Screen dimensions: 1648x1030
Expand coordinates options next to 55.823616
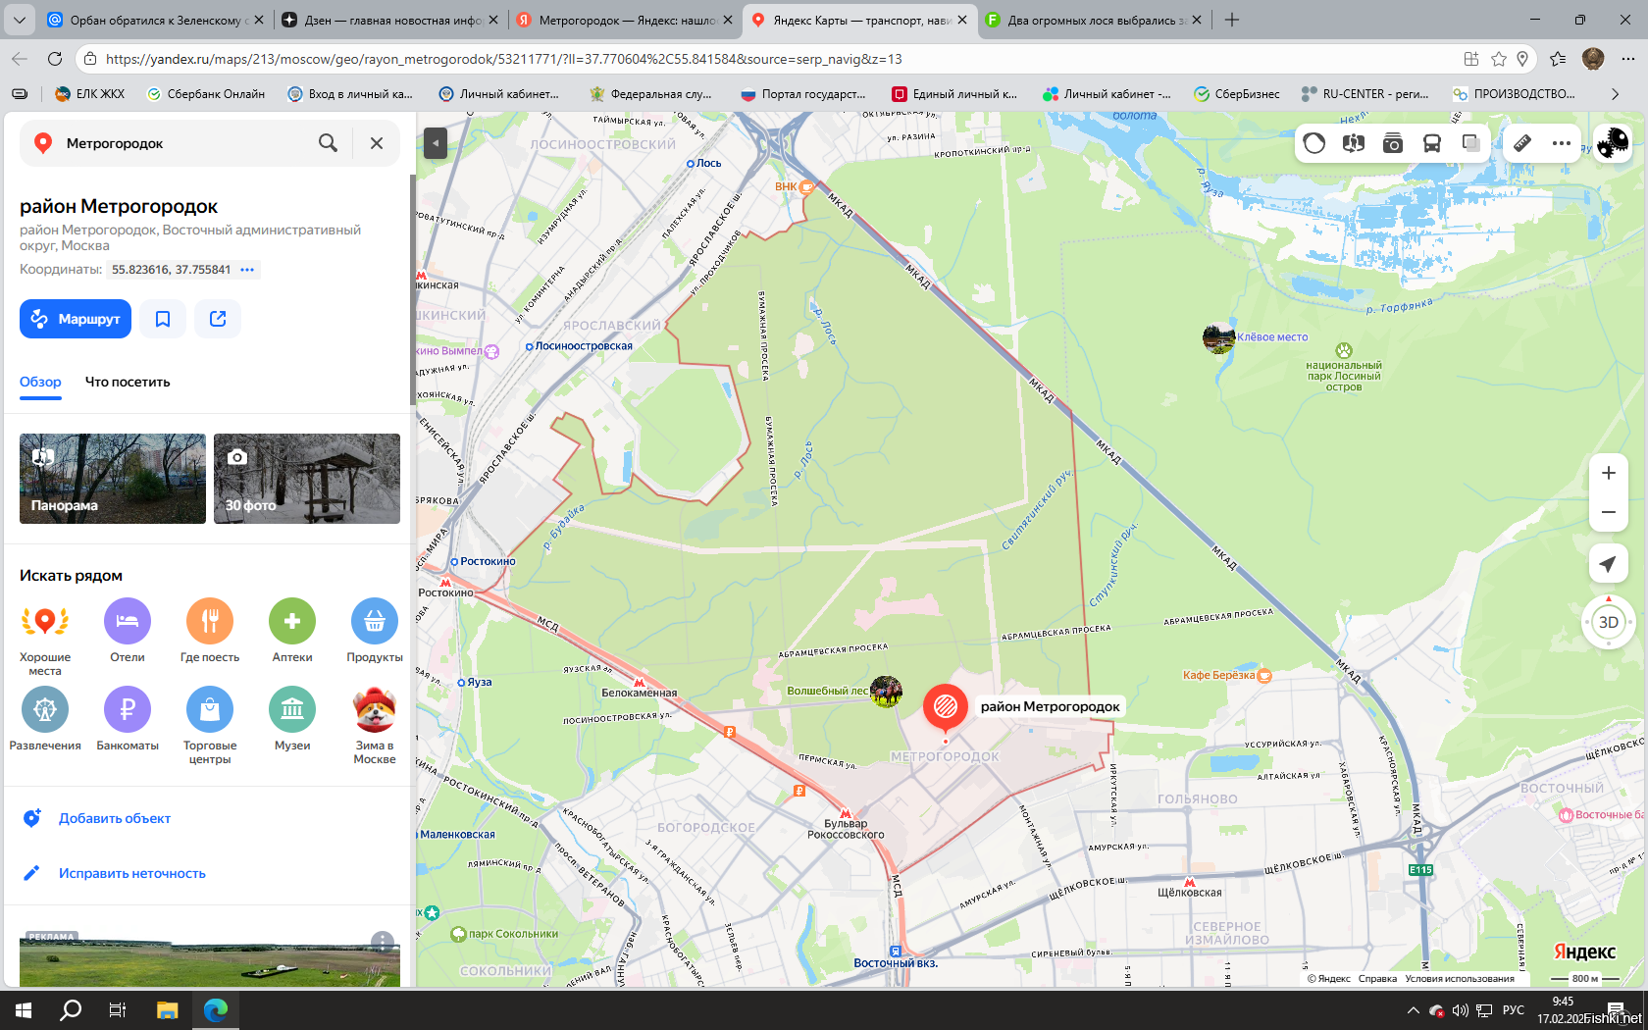[247, 270]
